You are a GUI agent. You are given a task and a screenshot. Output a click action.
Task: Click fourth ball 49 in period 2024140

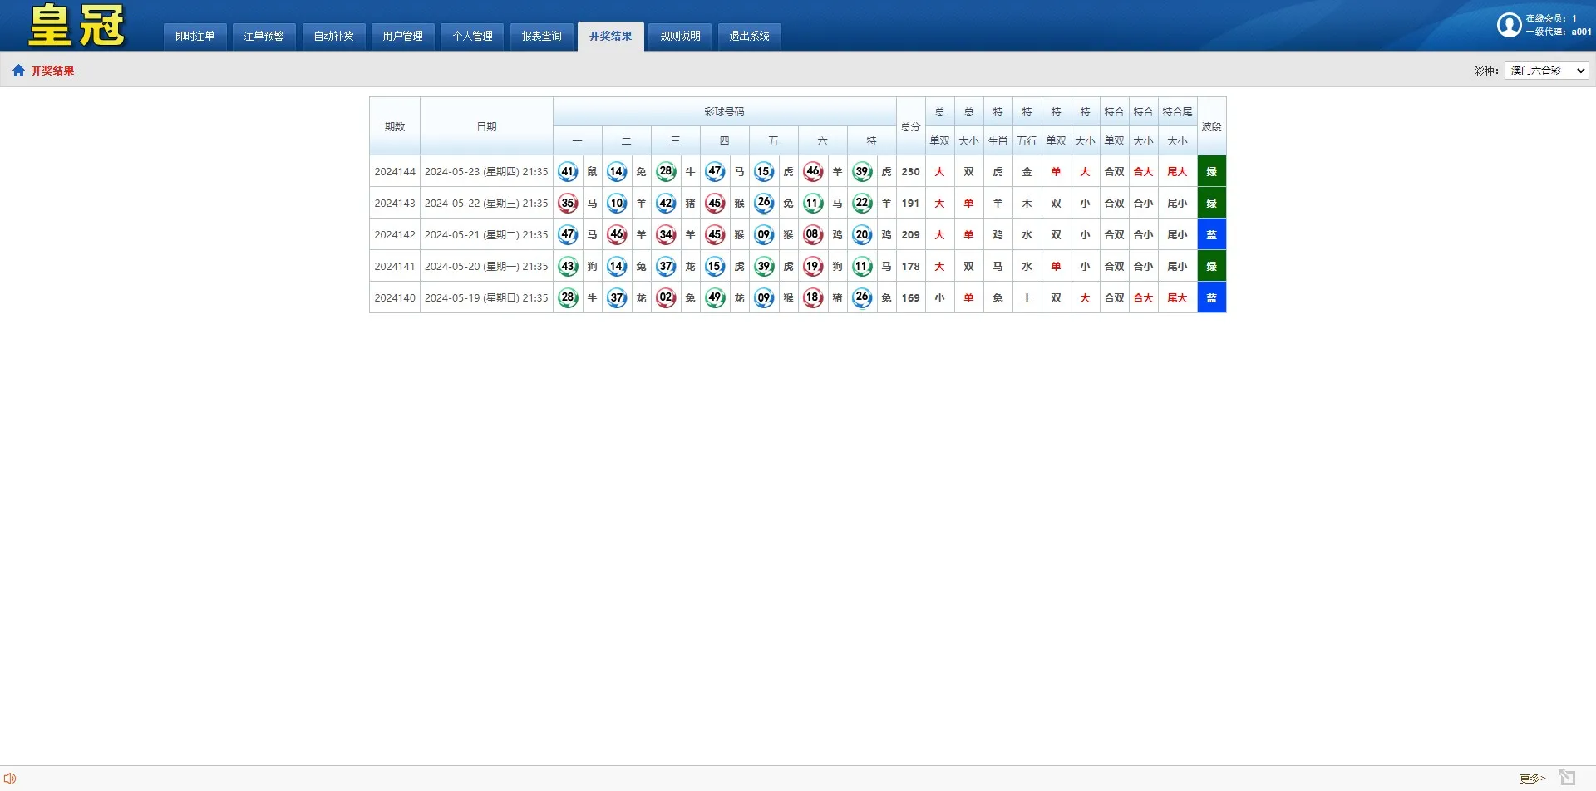[x=715, y=297]
